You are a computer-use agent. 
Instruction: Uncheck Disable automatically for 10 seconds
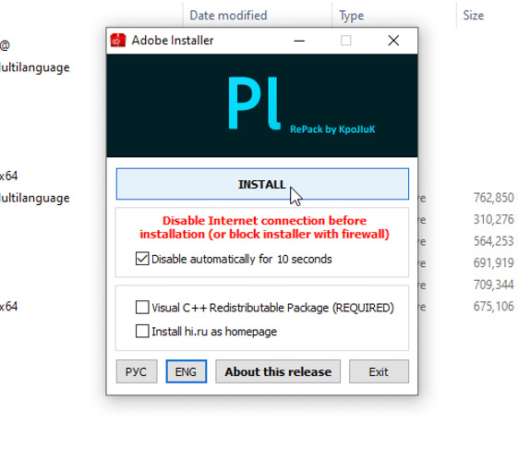coord(142,259)
